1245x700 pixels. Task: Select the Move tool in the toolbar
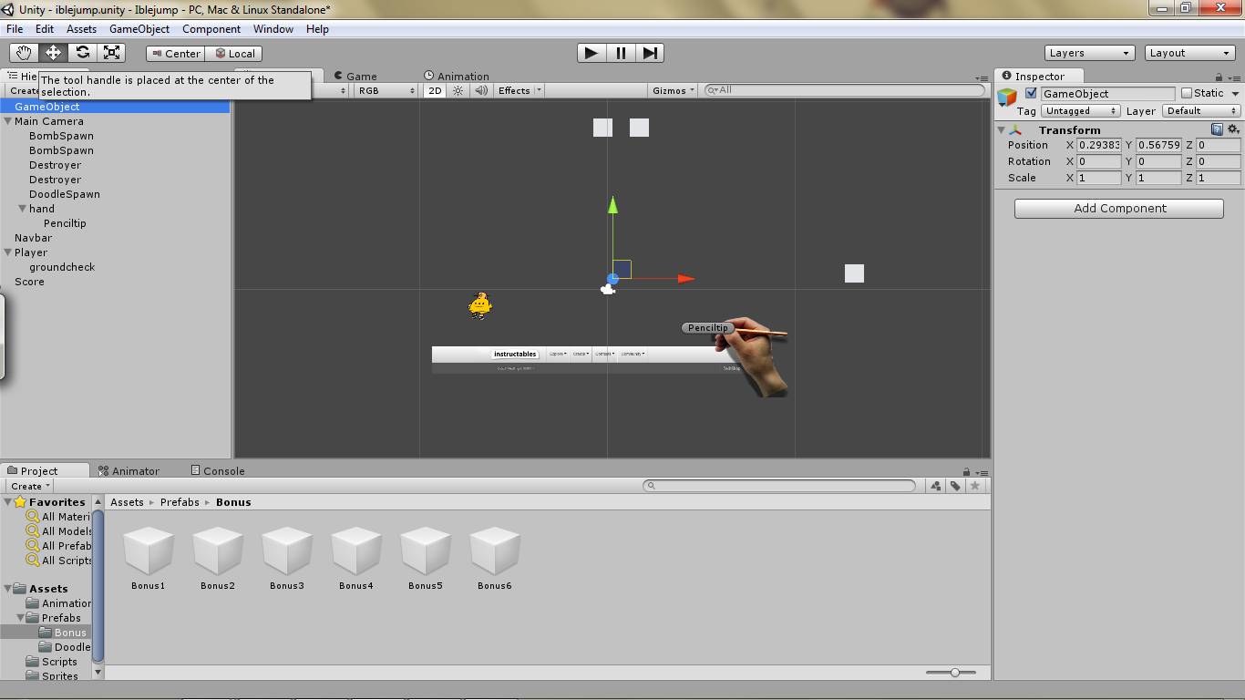pyautogui.click(x=53, y=53)
